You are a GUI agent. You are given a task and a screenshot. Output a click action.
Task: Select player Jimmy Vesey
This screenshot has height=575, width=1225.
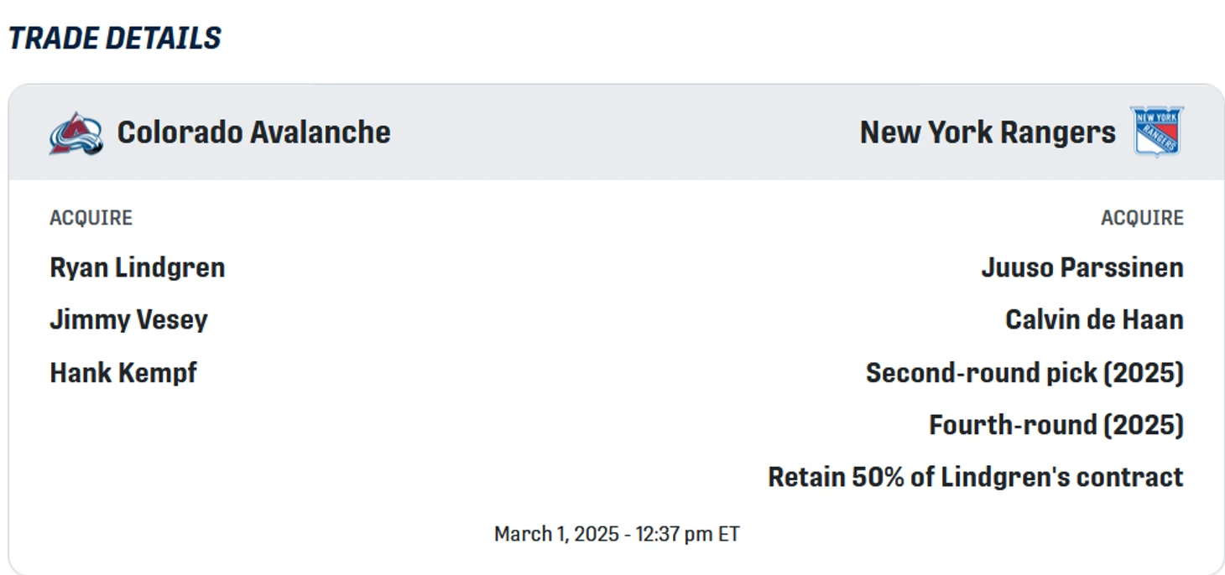(128, 319)
